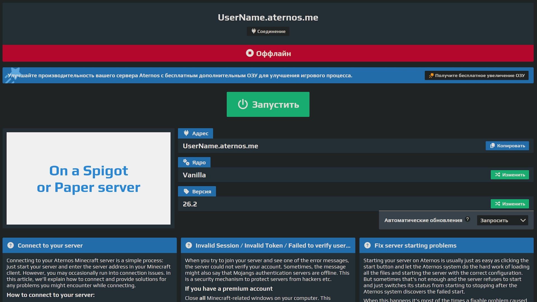Viewport: 537px width, 302px height.
Task: Click the tag icon in Версия label
Action: pos(186,191)
